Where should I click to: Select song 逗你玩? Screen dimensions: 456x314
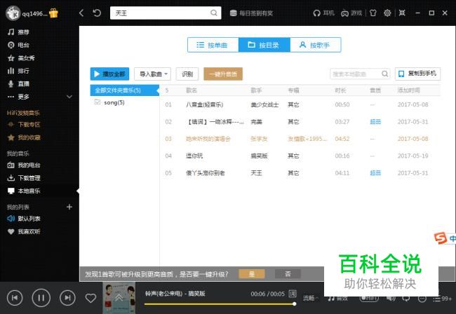pyautogui.click(x=194, y=156)
